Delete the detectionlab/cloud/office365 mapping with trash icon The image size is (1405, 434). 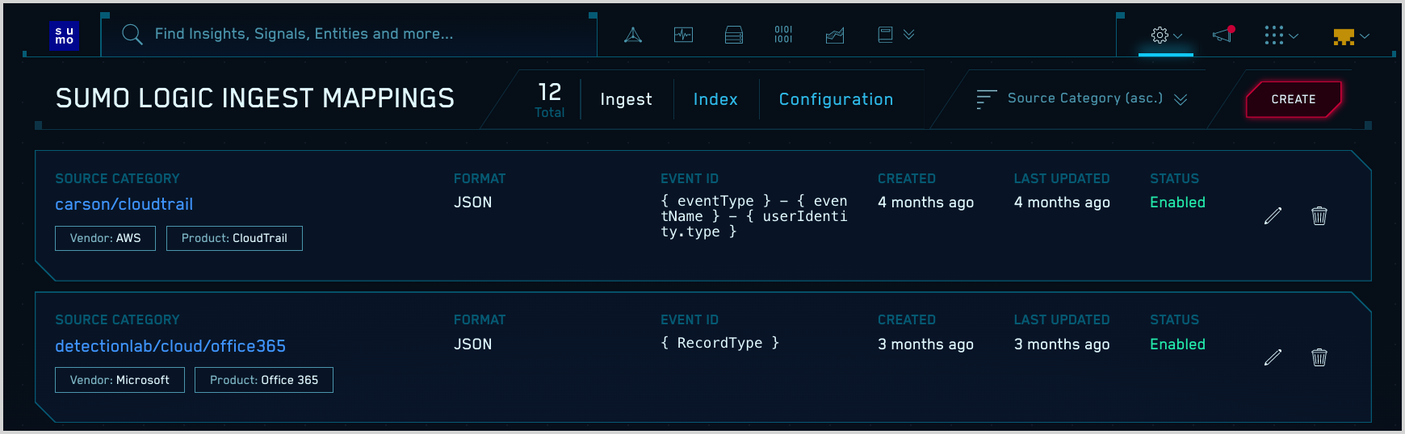(x=1319, y=357)
